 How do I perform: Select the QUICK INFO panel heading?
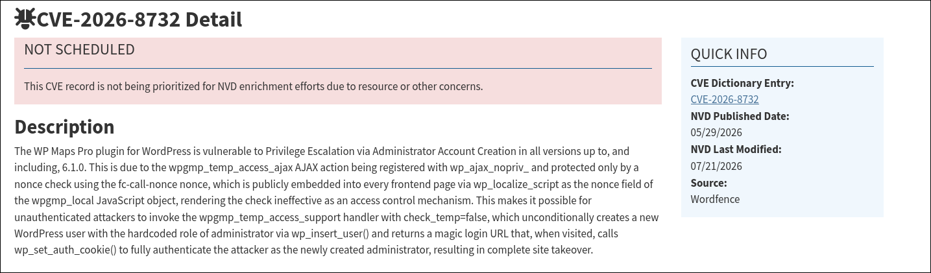(729, 54)
